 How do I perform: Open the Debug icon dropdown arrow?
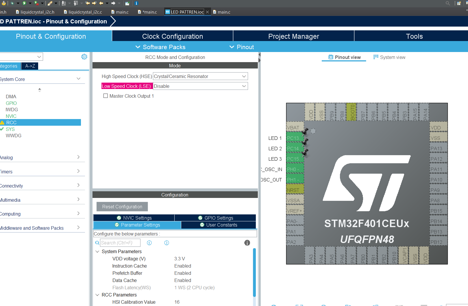[18, 3]
